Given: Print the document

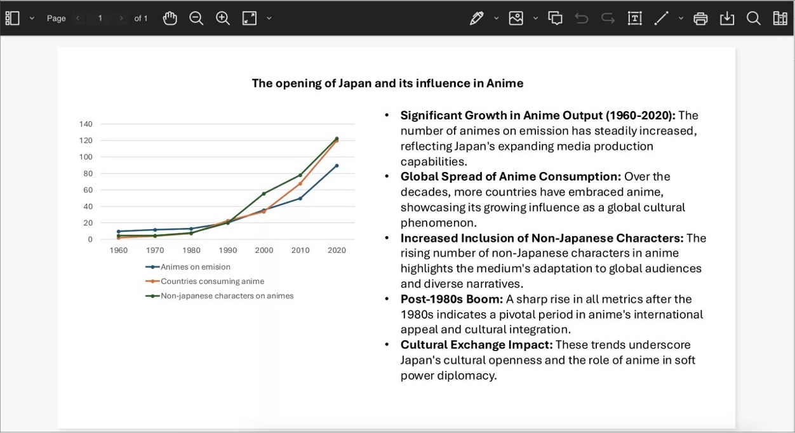Looking at the screenshot, I should click(x=700, y=18).
